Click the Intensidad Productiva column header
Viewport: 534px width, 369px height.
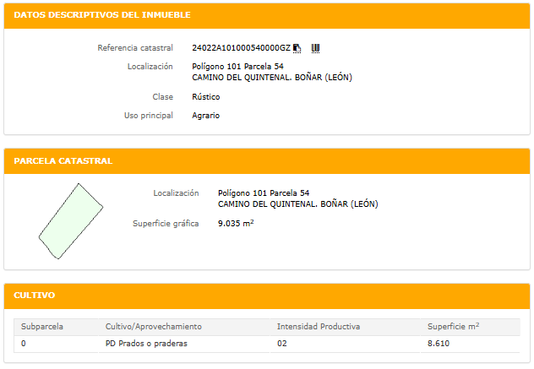pyautogui.click(x=319, y=326)
